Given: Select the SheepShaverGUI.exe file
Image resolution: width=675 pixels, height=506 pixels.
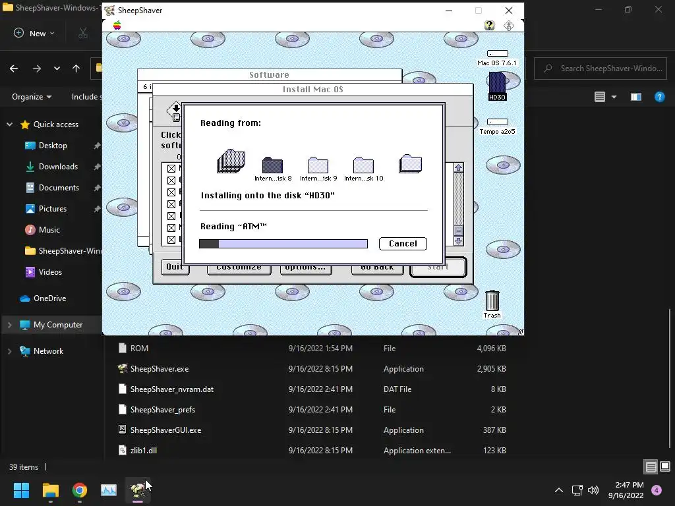Looking at the screenshot, I should [165, 430].
